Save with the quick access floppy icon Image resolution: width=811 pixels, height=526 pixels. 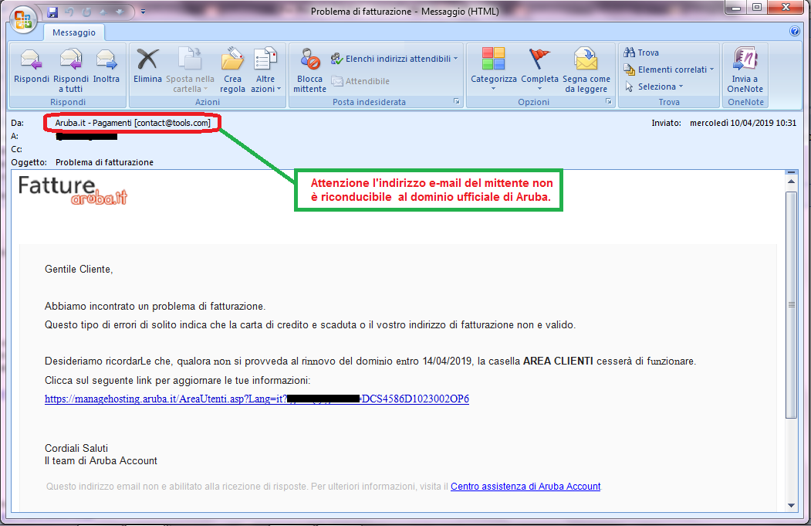click(52, 12)
